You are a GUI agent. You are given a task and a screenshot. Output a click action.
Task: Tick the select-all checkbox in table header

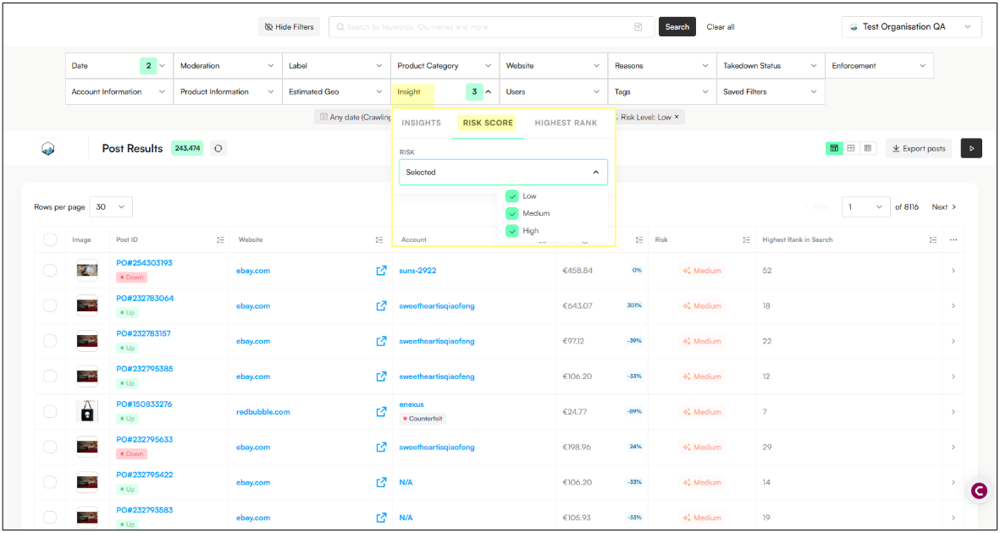click(x=50, y=240)
